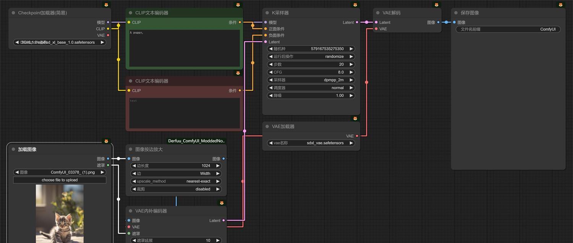Decrease CFG with its left arrow
This screenshot has width=573, height=243.
271,72
